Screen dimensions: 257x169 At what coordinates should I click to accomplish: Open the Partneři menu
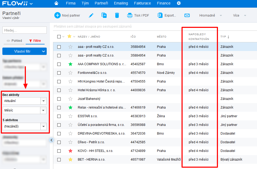point(101,3)
